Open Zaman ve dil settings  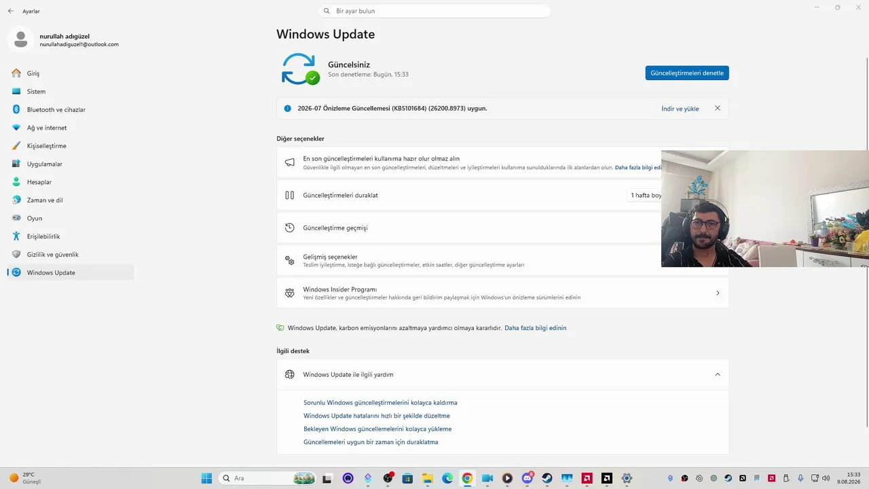coord(71,200)
